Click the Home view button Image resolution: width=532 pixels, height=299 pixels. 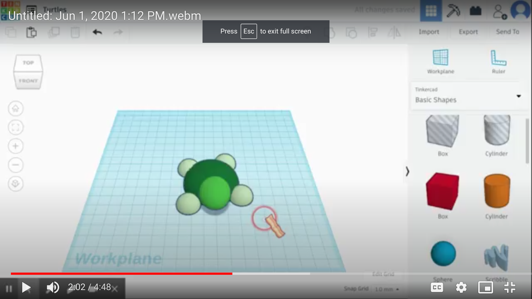(x=16, y=109)
